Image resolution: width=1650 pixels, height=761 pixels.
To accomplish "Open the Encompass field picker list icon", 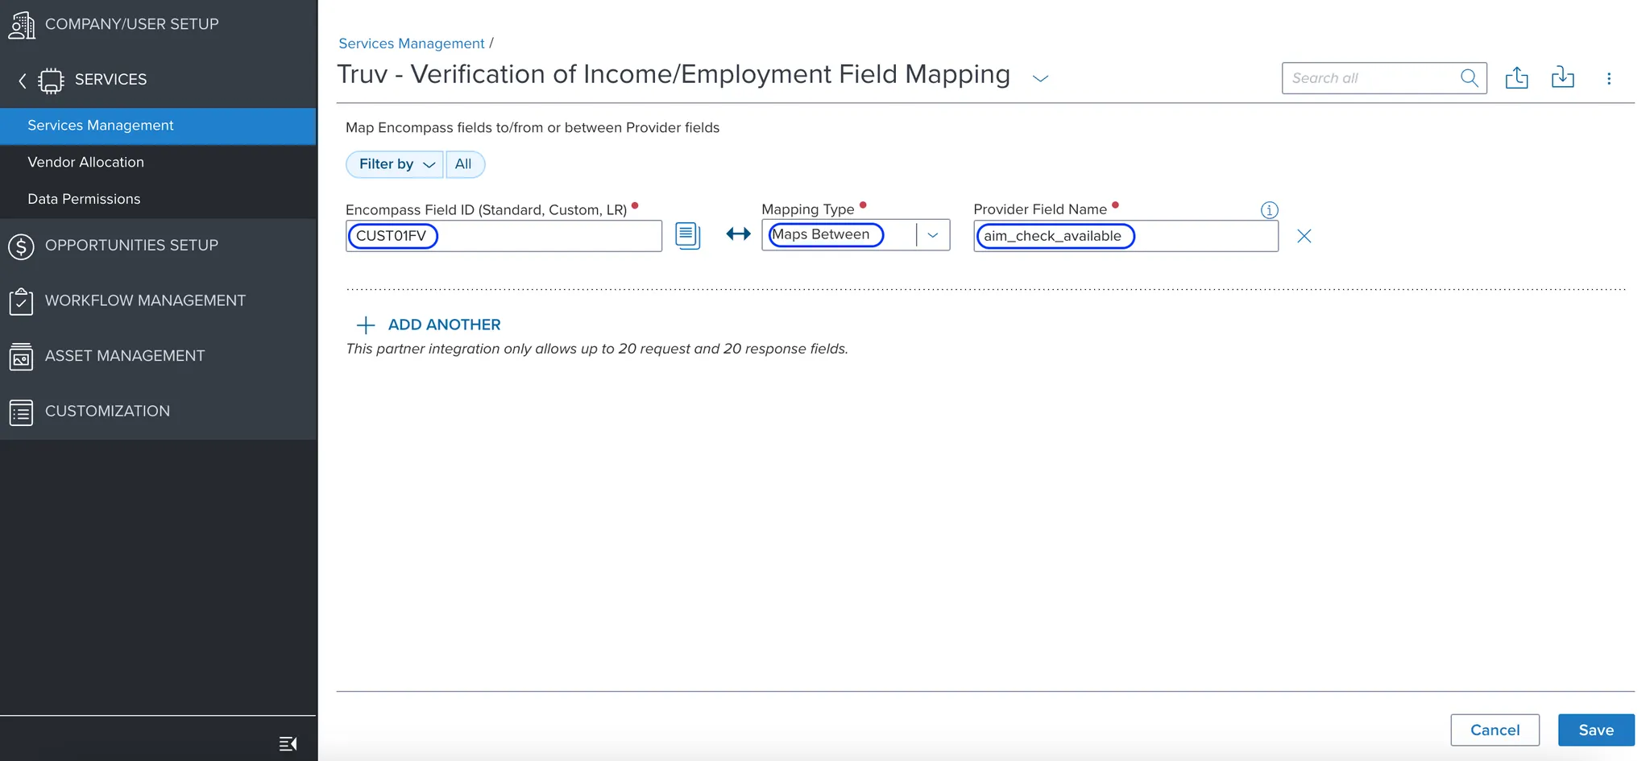I will pyautogui.click(x=687, y=236).
